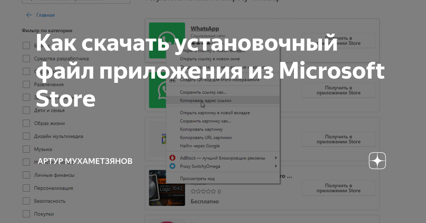The image size is (426, 223).
Task: Click the Бесплатно price text
Action: [x=205, y=202]
